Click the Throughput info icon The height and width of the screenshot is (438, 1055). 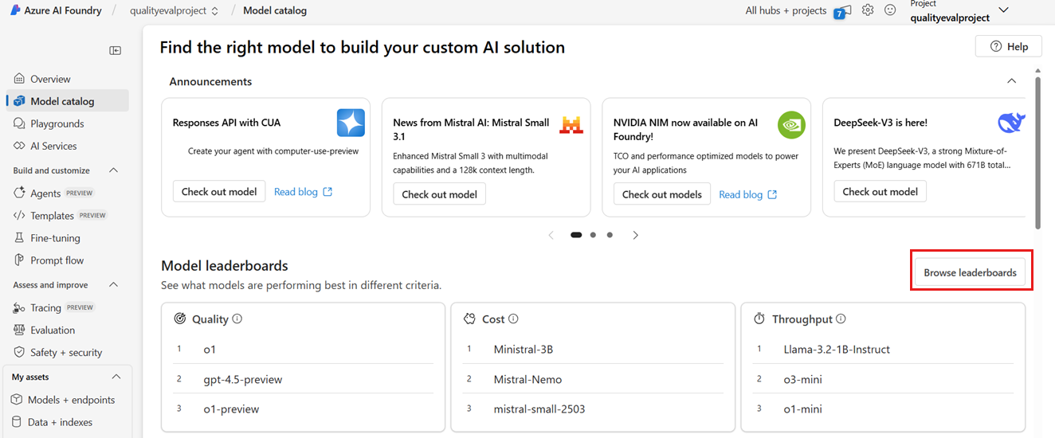point(841,319)
